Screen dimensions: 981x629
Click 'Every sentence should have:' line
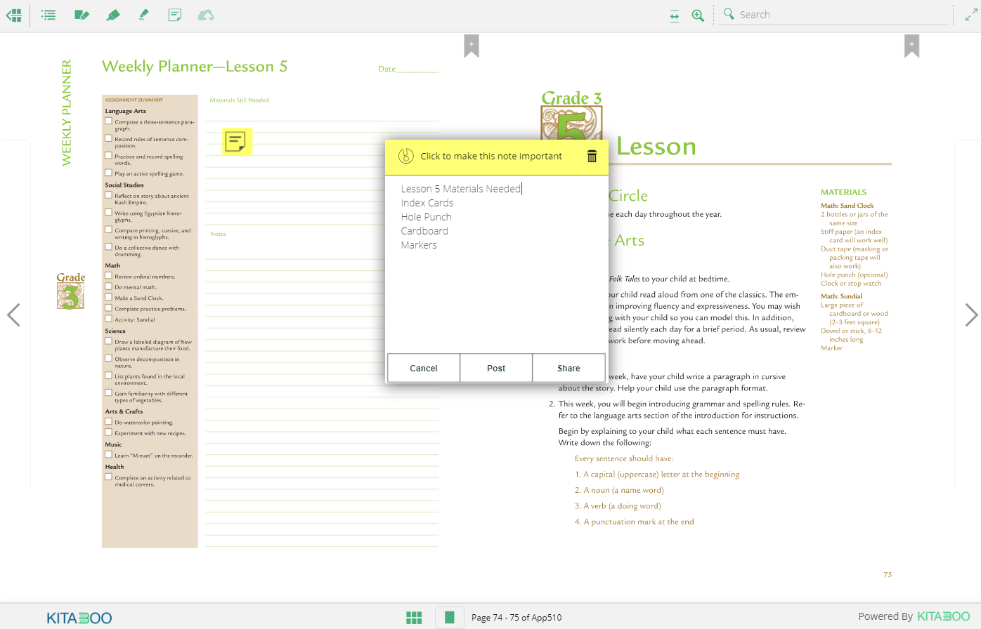pyautogui.click(x=624, y=458)
